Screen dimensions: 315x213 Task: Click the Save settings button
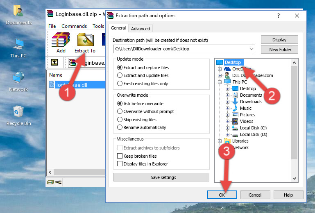pyautogui.click(x=163, y=177)
